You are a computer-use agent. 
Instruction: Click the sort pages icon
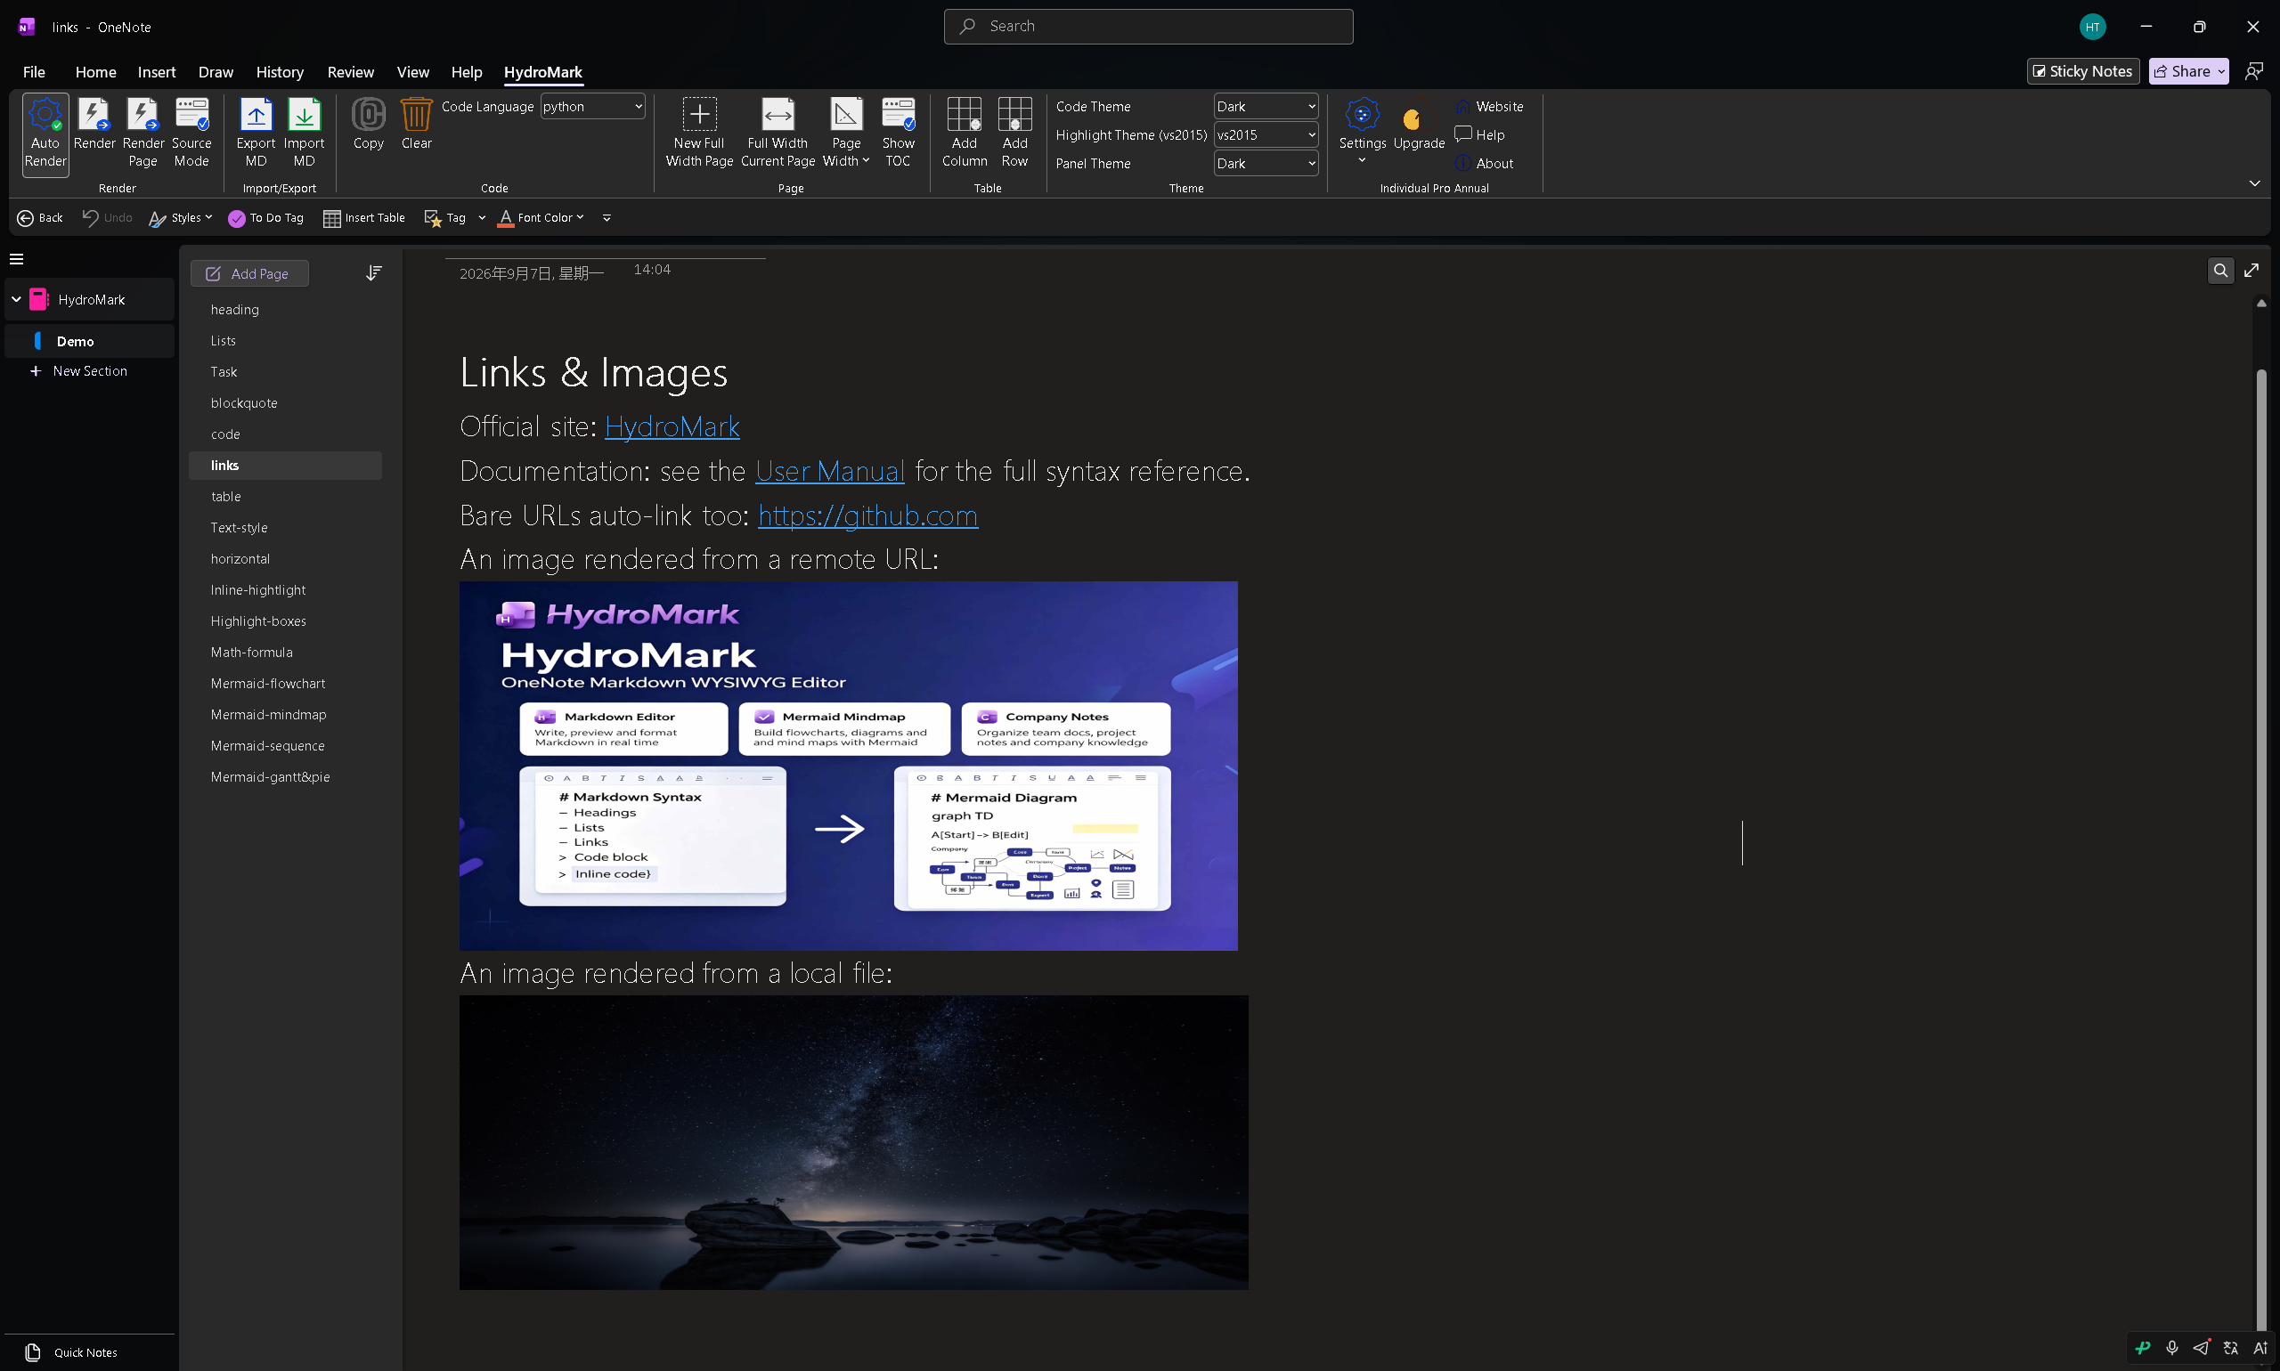[373, 273]
